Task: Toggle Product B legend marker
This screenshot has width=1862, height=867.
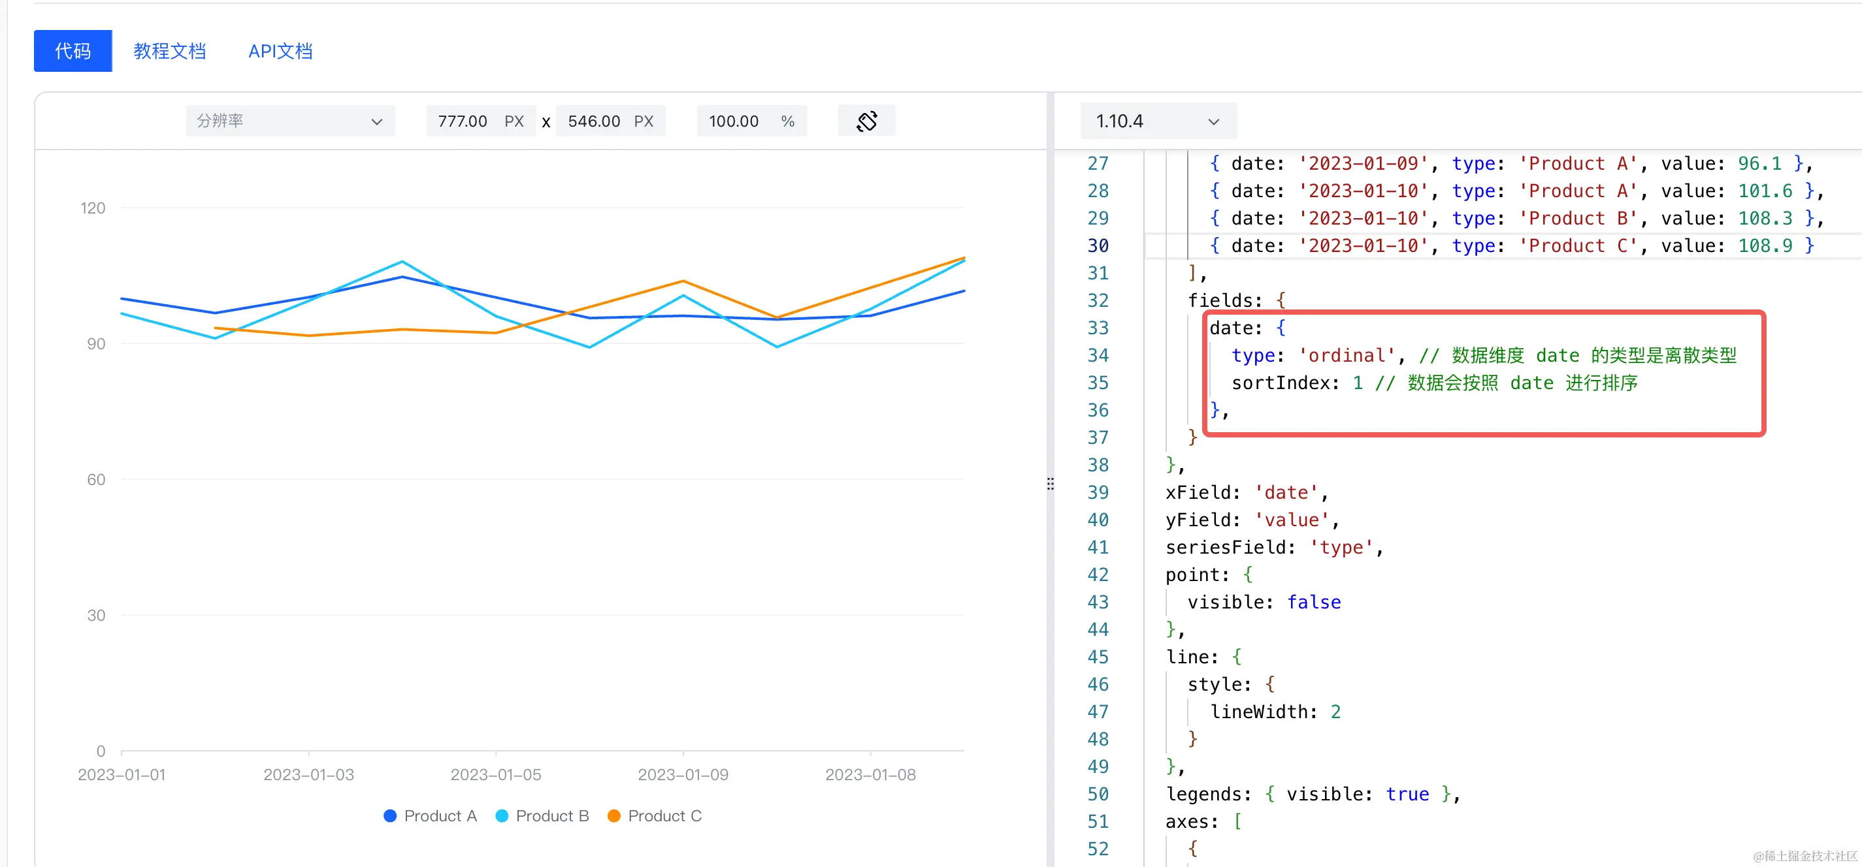Action: (502, 815)
